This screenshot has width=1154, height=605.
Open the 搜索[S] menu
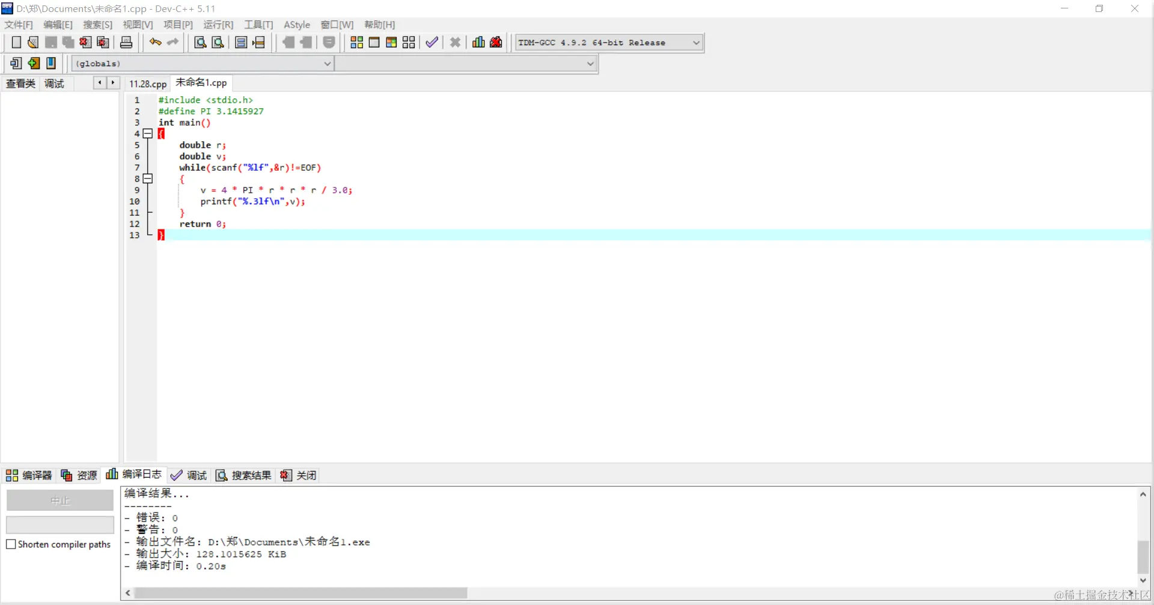(97, 25)
